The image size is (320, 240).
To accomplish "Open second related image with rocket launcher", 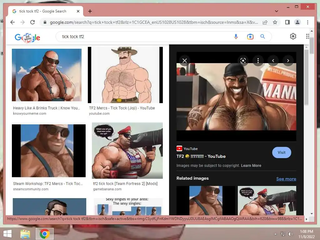I will click(267, 200).
